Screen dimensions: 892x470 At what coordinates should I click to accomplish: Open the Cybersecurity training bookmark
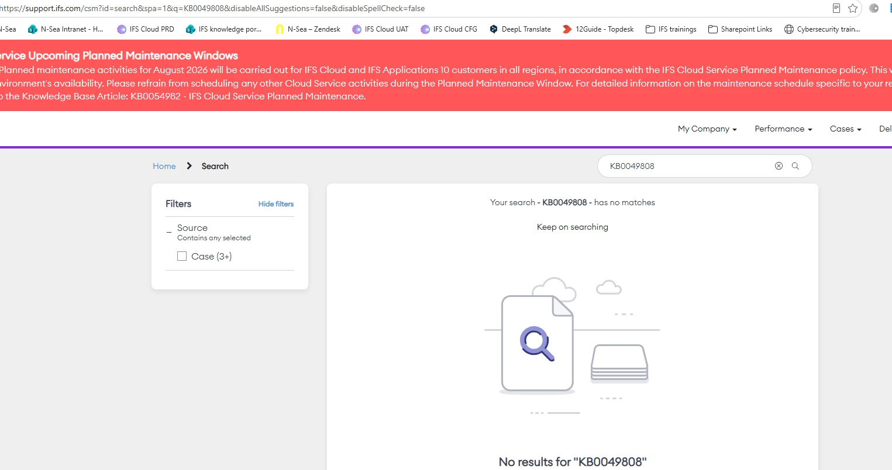point(822,29)
